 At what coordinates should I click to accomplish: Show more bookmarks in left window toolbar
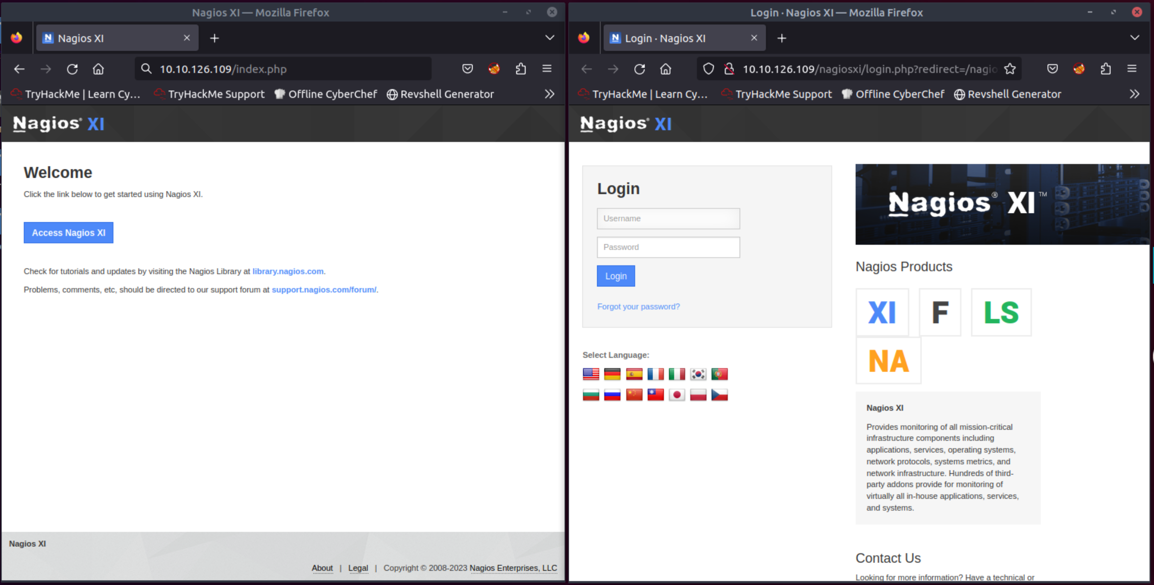[x=550, y=94]
